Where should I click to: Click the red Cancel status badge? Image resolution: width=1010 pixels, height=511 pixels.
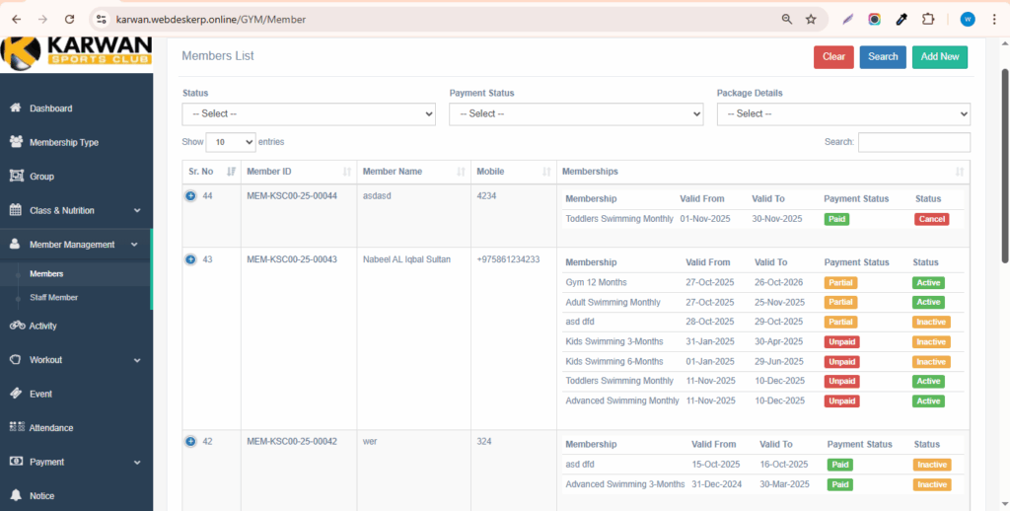[x=931, y=219]
